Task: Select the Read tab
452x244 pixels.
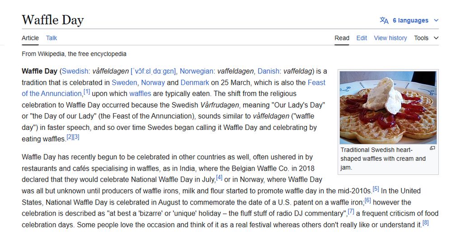Action: pos(342,38)
